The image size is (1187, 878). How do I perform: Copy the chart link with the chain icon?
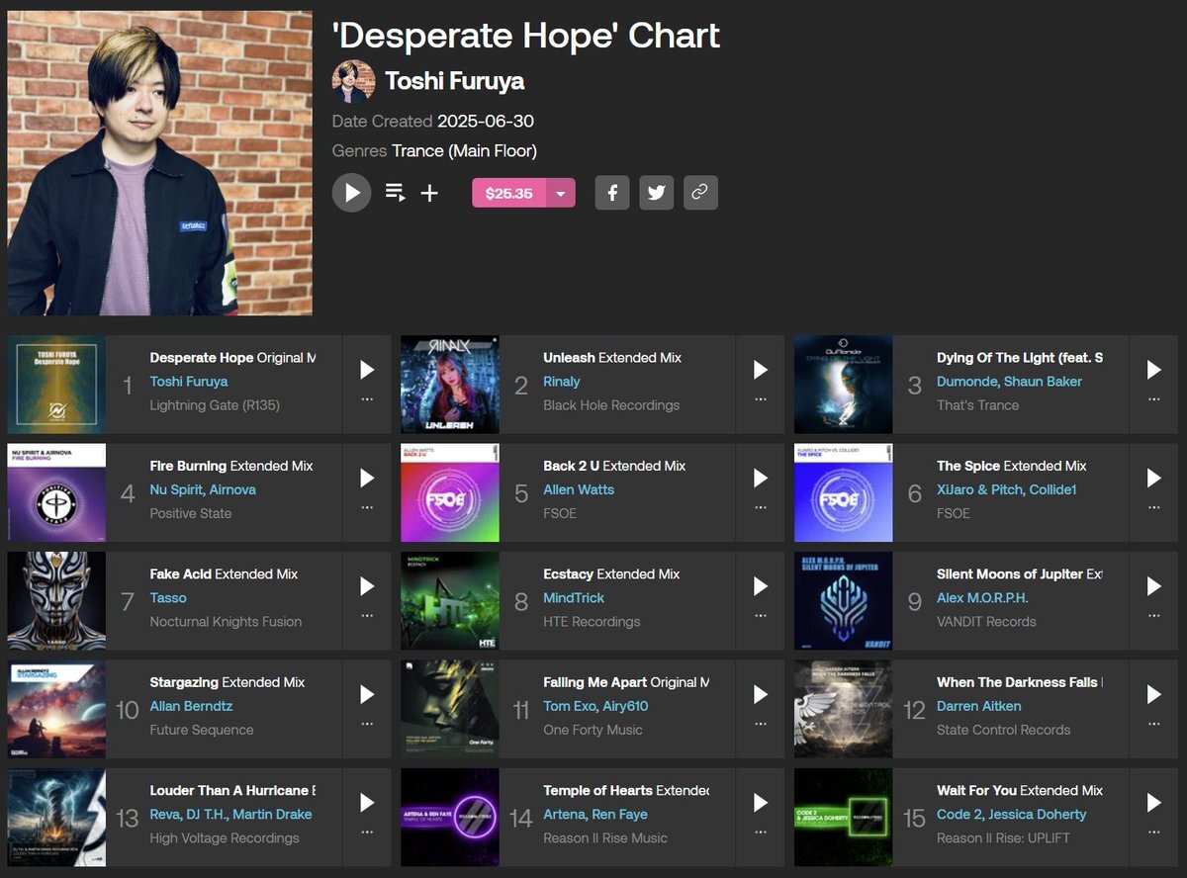(x=700, y=193)
